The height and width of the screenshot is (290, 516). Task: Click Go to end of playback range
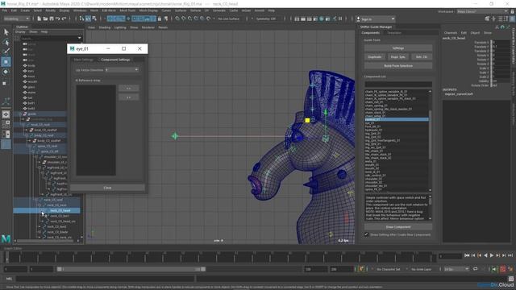pos(510,255)
